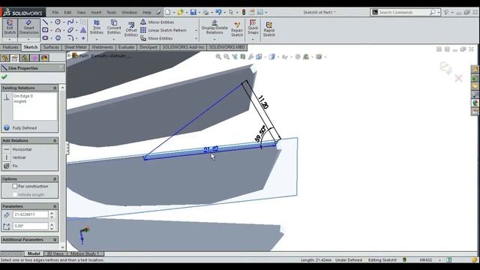Cancel the sketch with red X
Image resolution: width=480 pixels, height=270 pixels.
(x=458, y=78)
